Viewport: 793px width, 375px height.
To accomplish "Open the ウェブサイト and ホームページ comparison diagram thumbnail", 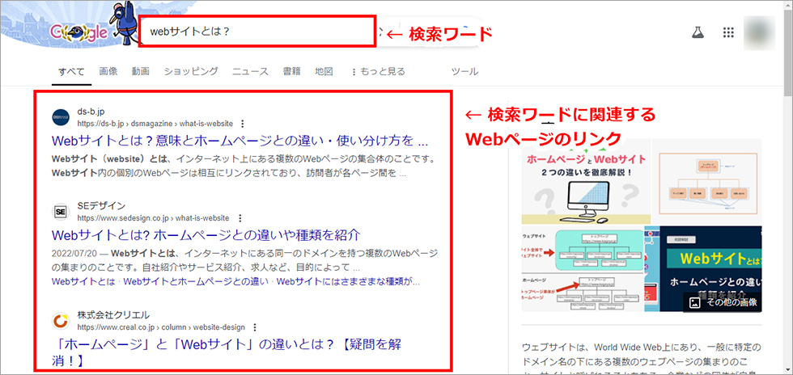I will (x=582, y=269).
